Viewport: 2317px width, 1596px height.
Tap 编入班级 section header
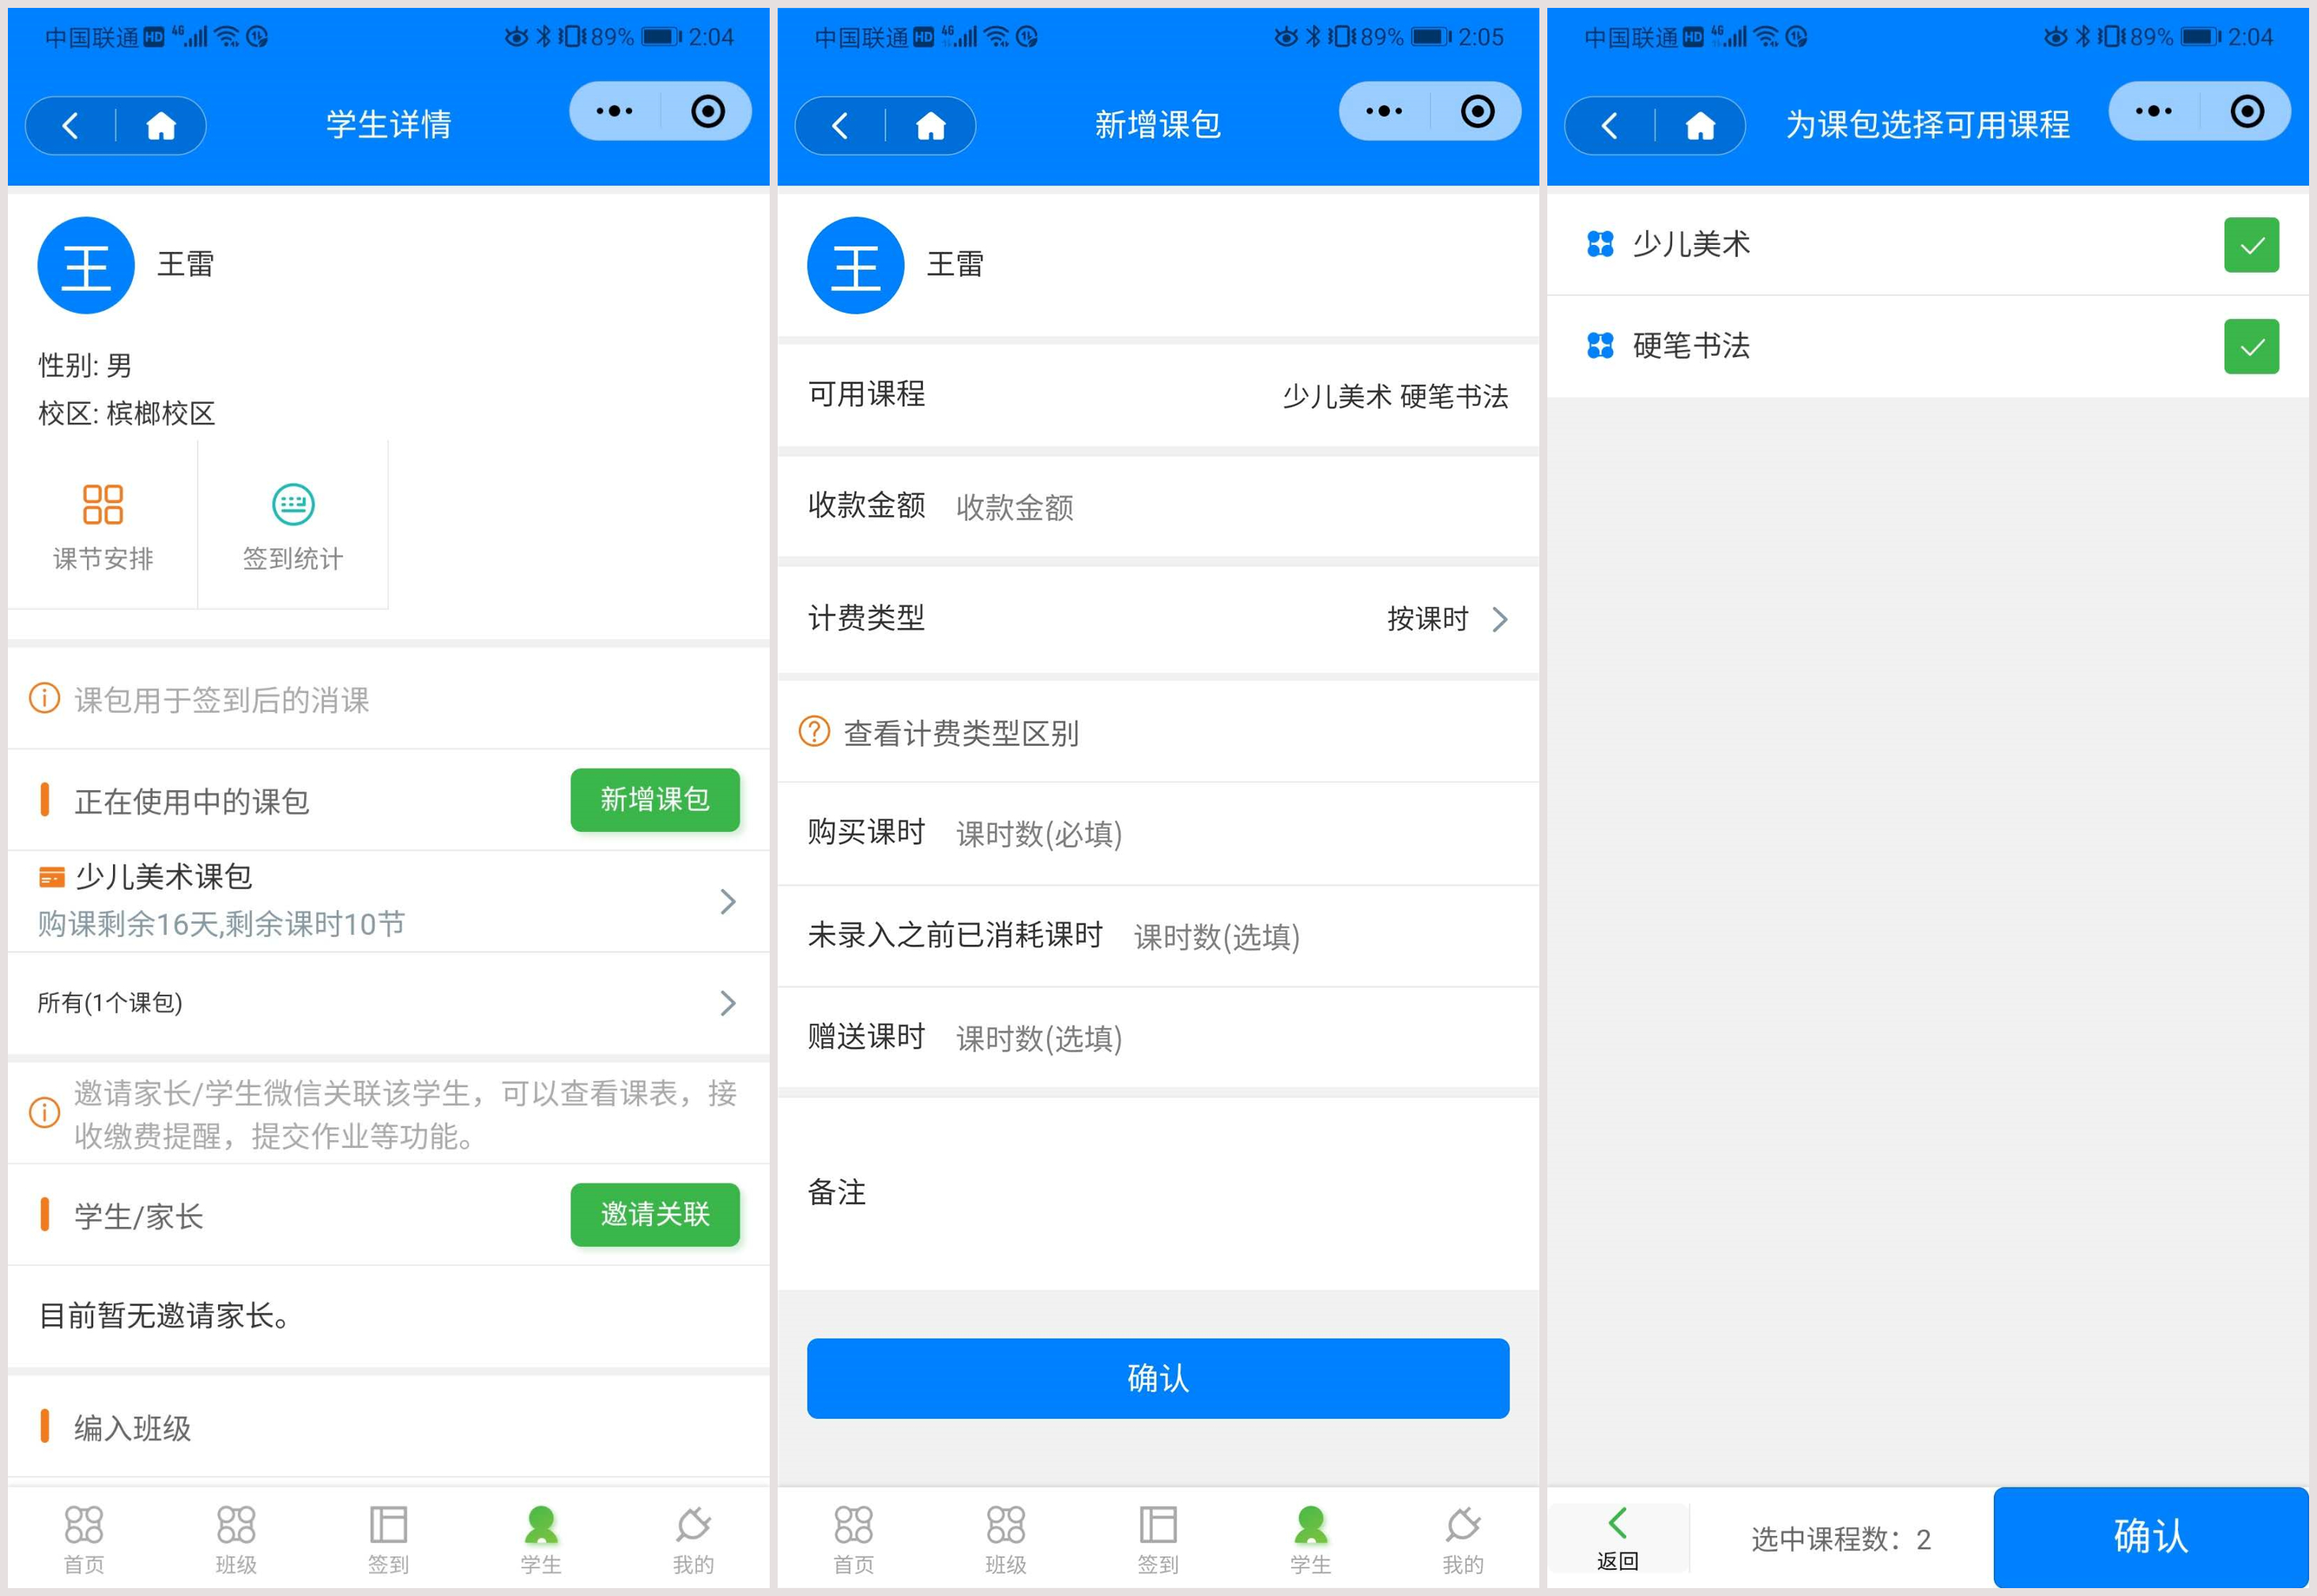click(x=132, y=1428)
